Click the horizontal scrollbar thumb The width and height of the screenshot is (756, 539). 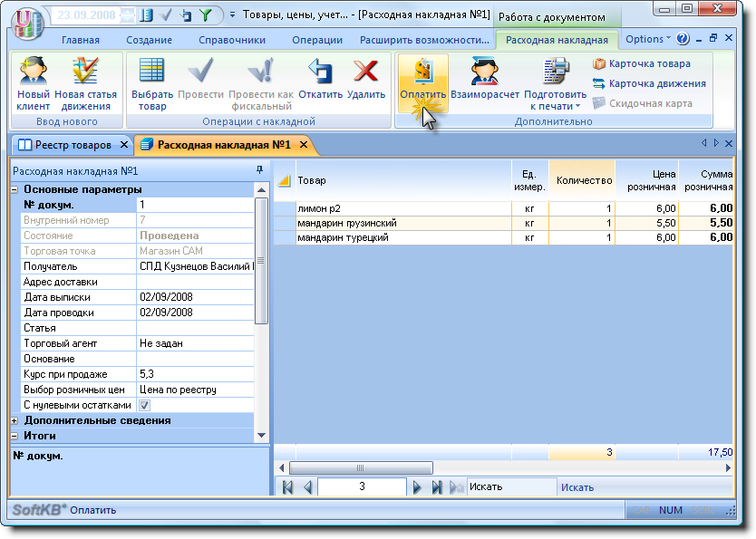[361, 467]
